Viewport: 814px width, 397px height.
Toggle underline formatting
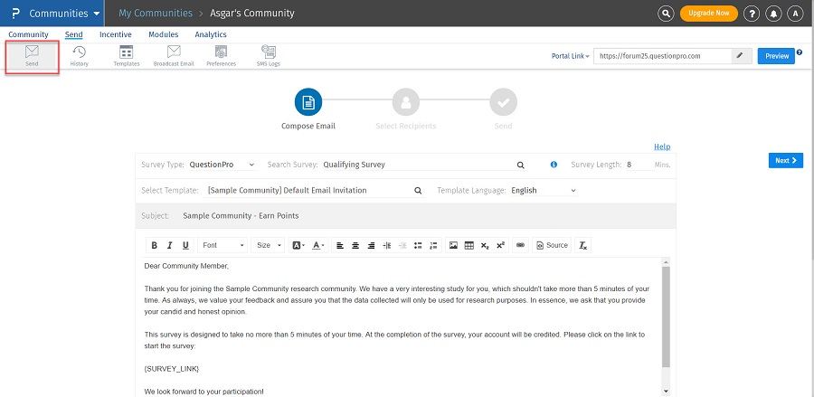point(185,245)
